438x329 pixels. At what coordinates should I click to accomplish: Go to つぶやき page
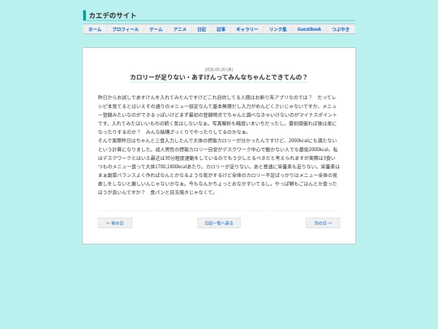click(341, 29)
